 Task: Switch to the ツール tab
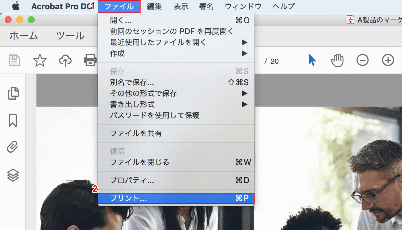coord(70,36)
